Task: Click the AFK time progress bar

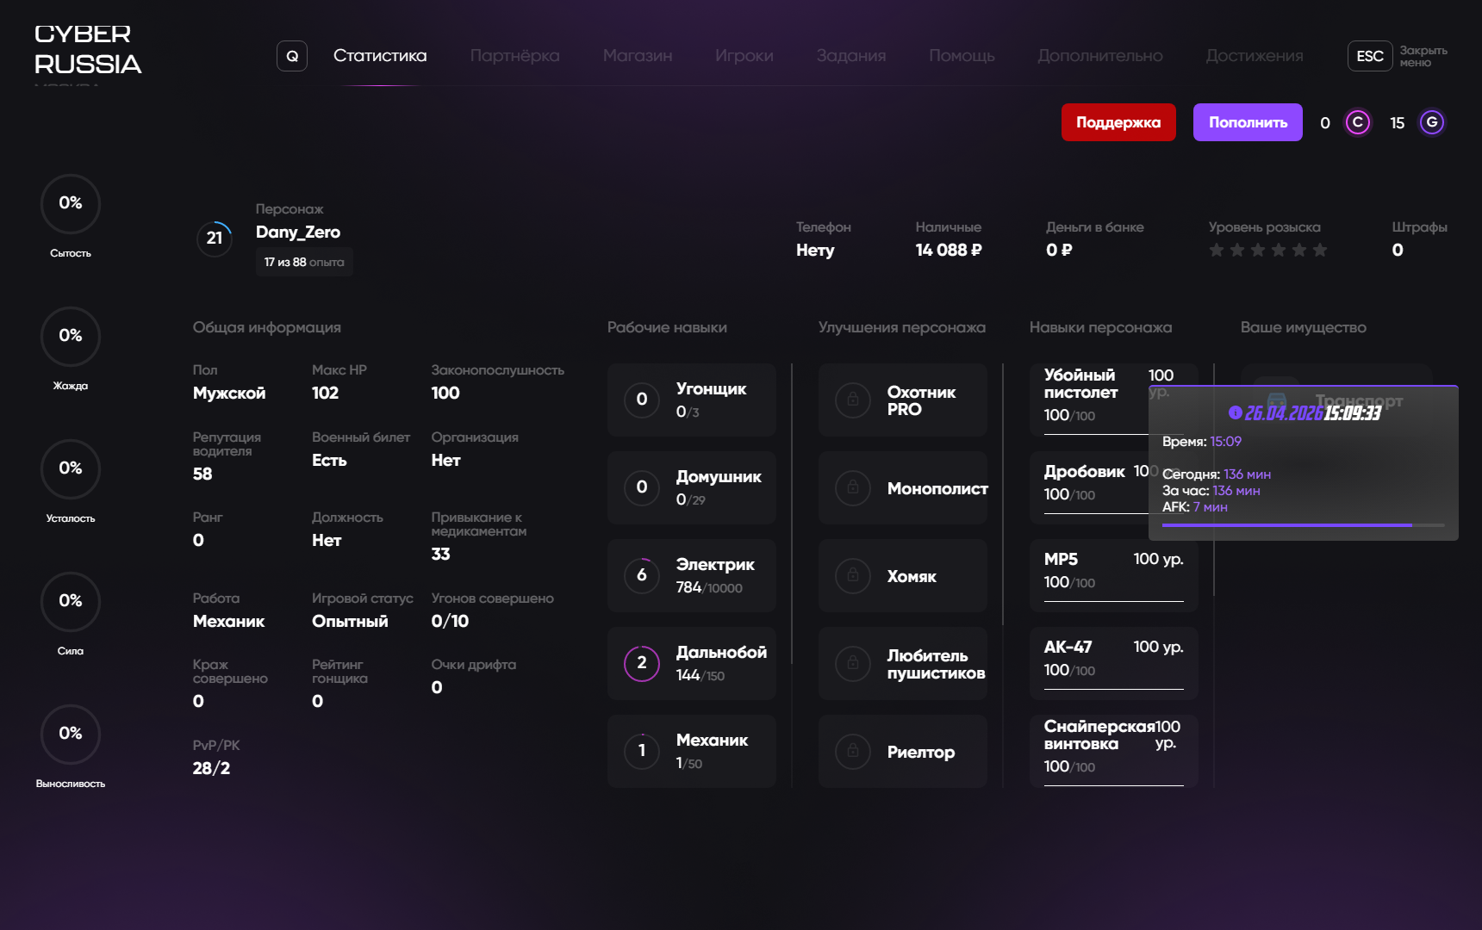Action: click(1304, 525)
